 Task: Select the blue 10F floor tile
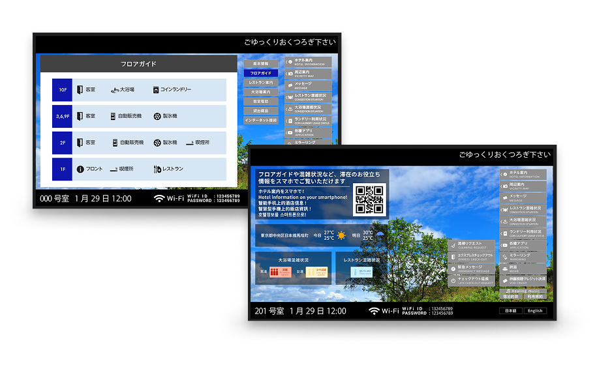[62, 90]
